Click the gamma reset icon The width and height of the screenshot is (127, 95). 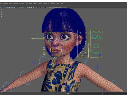42,7
